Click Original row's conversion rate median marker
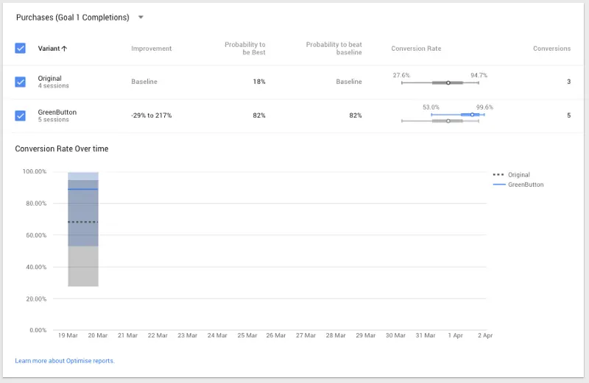Viewport: 589px width, 383px height. click(x=448, y=83)
